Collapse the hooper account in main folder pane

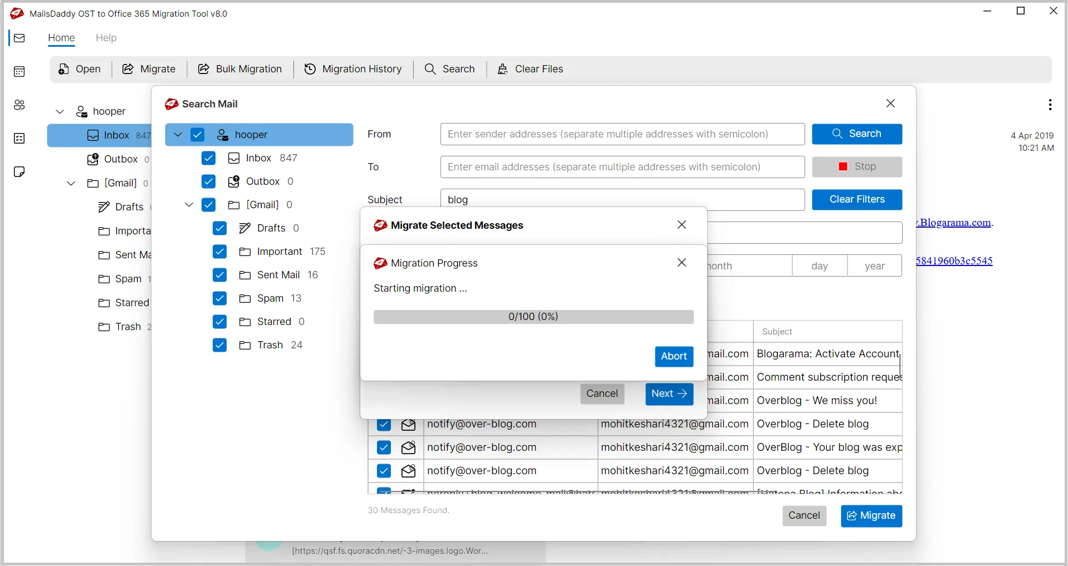[60, 111]
